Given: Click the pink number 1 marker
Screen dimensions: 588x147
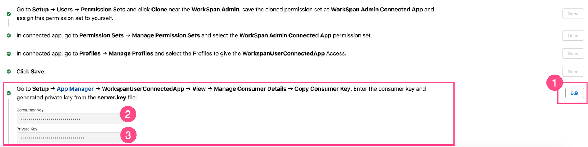Looking at the screenshot, I should [554, 83].
